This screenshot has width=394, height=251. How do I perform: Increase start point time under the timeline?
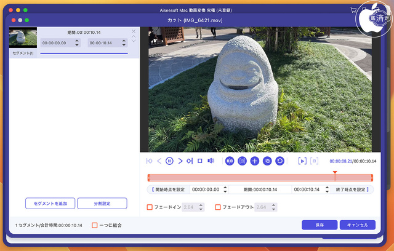pyautogui.click(x=225, y=188)
